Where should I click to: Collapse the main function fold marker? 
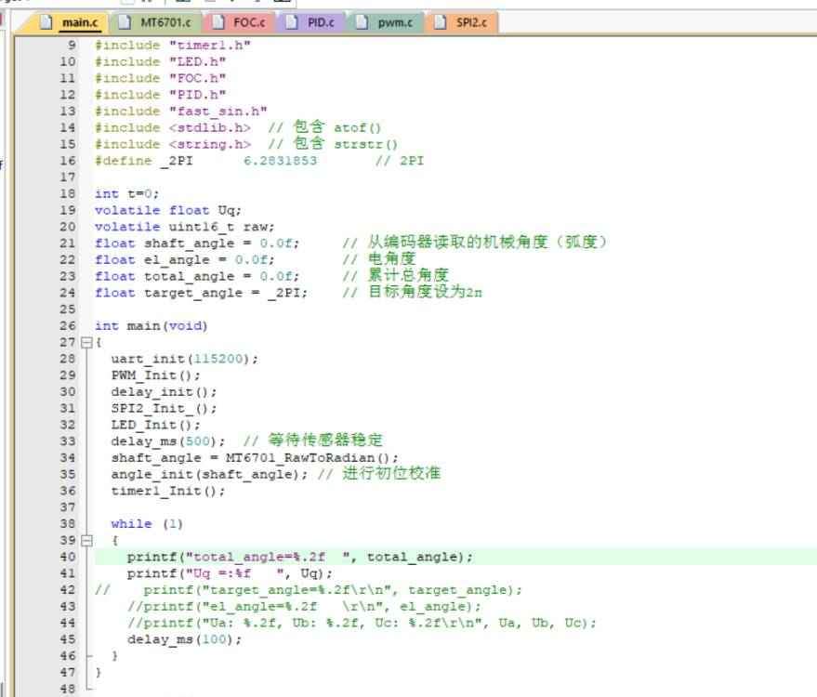86,343
